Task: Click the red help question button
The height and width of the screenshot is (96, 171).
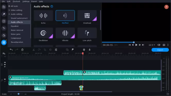Action: [166, 7]
